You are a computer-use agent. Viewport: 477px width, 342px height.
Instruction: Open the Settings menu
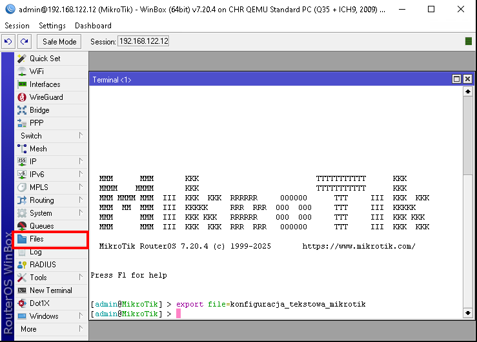[x=52, y=26]
